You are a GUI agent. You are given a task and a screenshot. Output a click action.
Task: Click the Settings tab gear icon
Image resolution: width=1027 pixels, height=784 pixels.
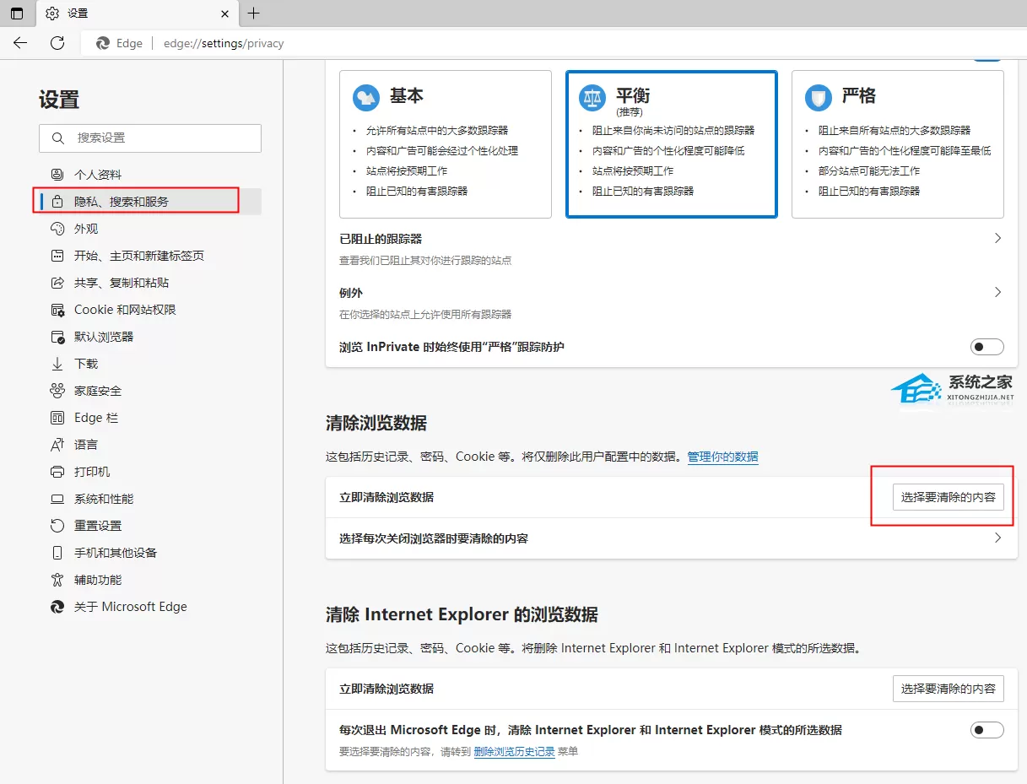coord(52,14)
